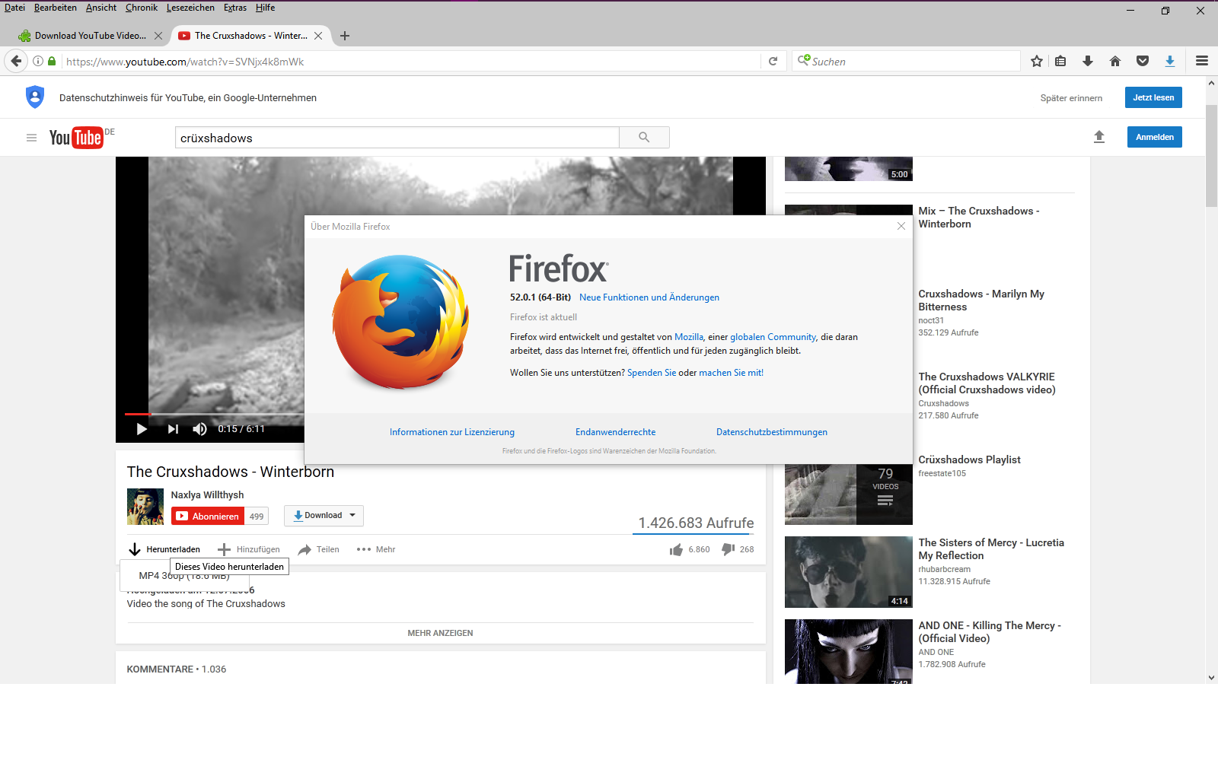The image size is (1218, 779).
Task: Dislike the video with thumbs down
Action: [728, 549]
